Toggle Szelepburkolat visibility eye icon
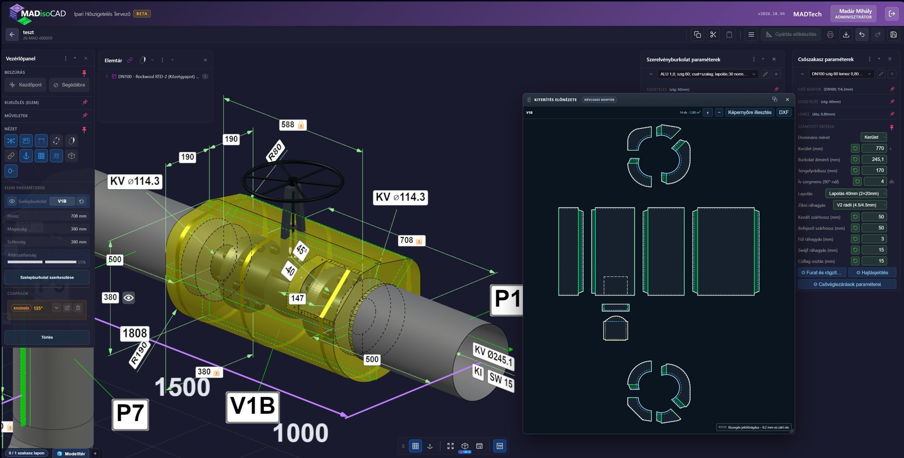Screen dimensions: 904x458 (x=12, y=201)
